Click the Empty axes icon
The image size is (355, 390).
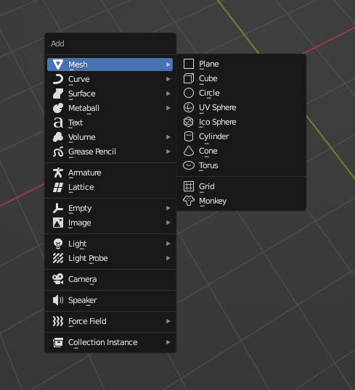[x=58, y=208]
